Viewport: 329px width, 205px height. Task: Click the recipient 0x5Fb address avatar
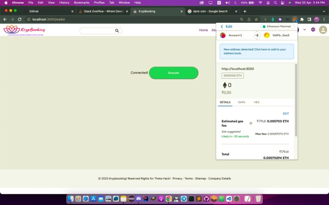point(267,35)
